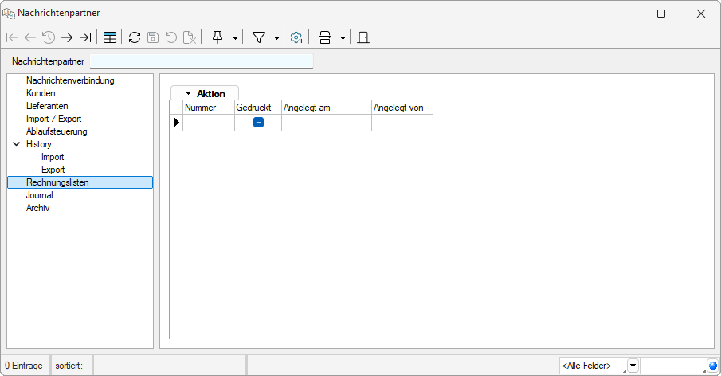The image size is (721, 376).
Task: Click the pin icon in the toolbar
Action: pos(217,37)
